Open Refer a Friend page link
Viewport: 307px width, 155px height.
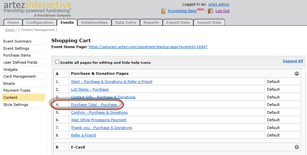(x=84, y=135)
